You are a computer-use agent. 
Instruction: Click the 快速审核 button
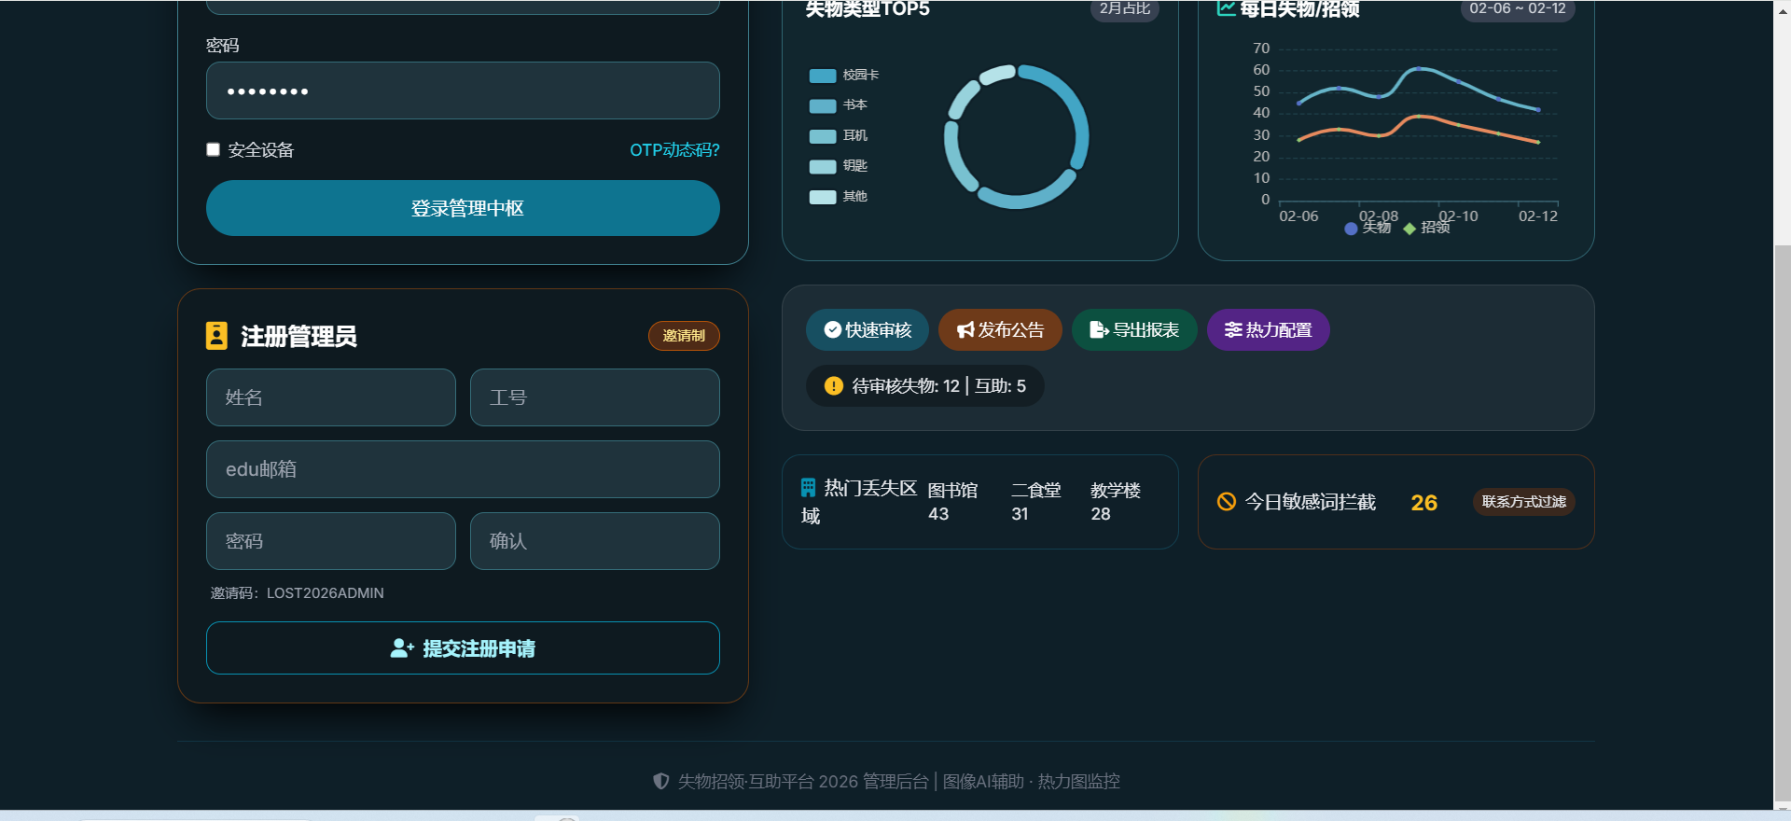(867, 329)
